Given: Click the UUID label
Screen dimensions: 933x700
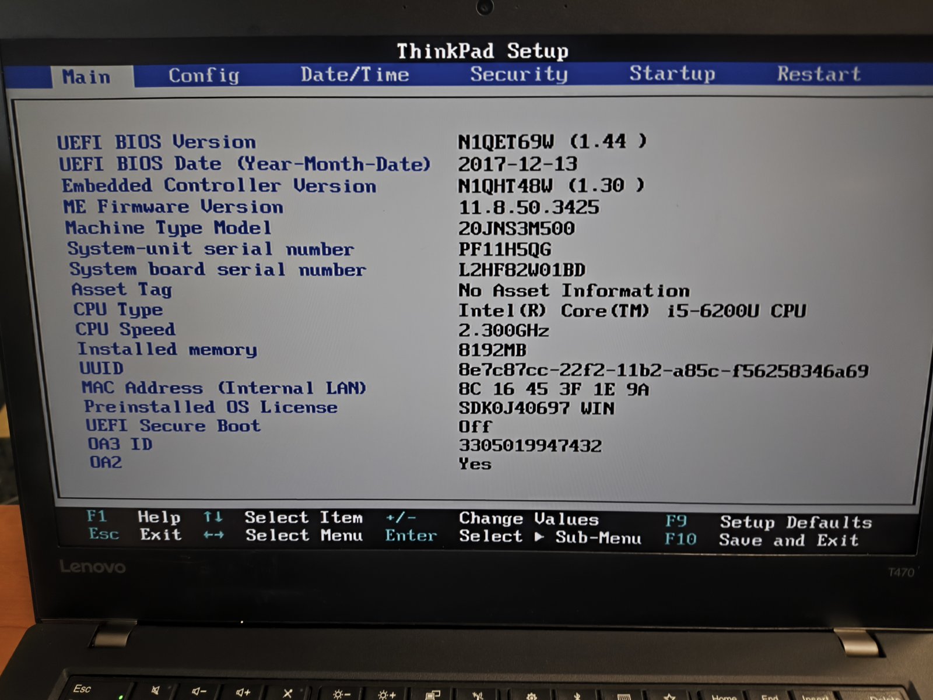Looking at the screenshot, I should coord(101,368).
